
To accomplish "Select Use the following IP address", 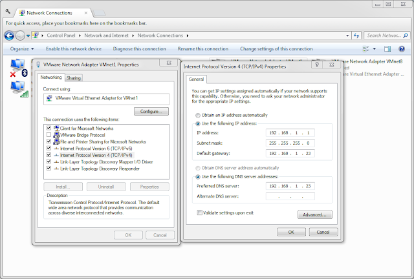I will (198, 123).
